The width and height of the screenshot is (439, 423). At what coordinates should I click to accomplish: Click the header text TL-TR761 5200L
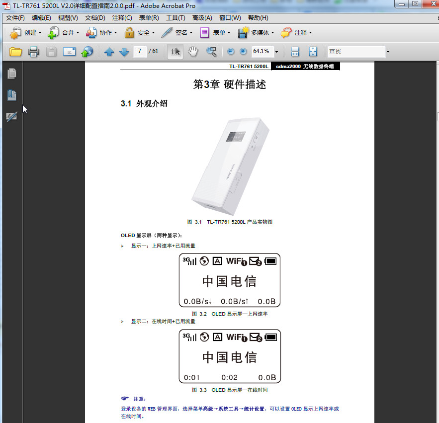click(x=249, y=66)
